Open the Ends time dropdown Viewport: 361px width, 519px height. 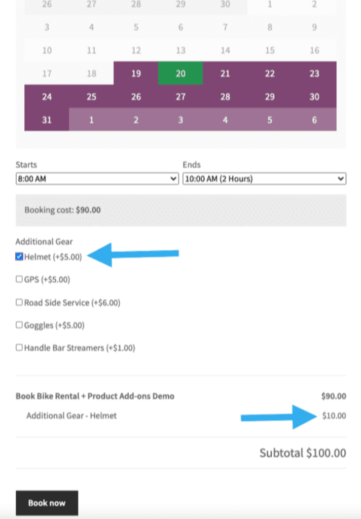click(264, 178)
